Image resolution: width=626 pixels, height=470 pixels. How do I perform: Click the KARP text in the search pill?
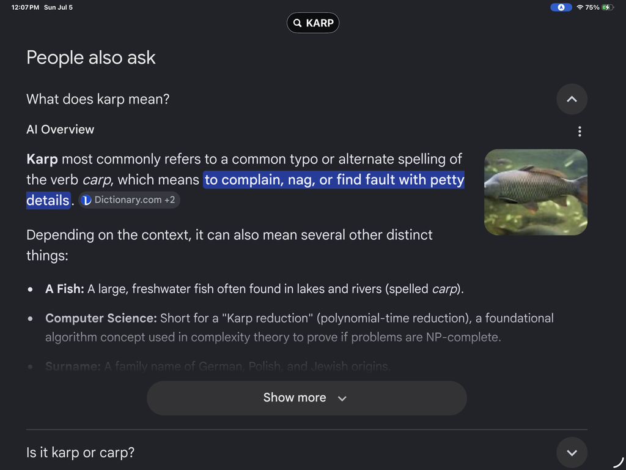click(320, 23)
